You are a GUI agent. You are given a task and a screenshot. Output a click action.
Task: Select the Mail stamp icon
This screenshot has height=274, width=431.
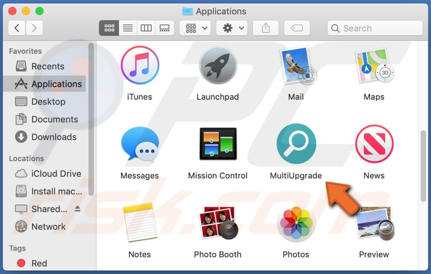(297, 66)
